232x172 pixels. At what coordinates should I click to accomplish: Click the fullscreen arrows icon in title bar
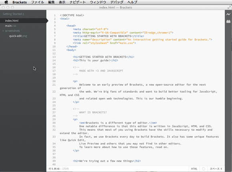click(229, 7)
